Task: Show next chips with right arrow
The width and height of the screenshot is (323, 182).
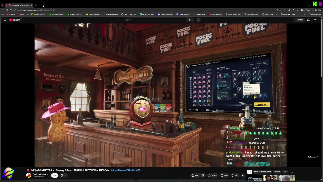Action: pyautogui.click(x=292, y=172)
